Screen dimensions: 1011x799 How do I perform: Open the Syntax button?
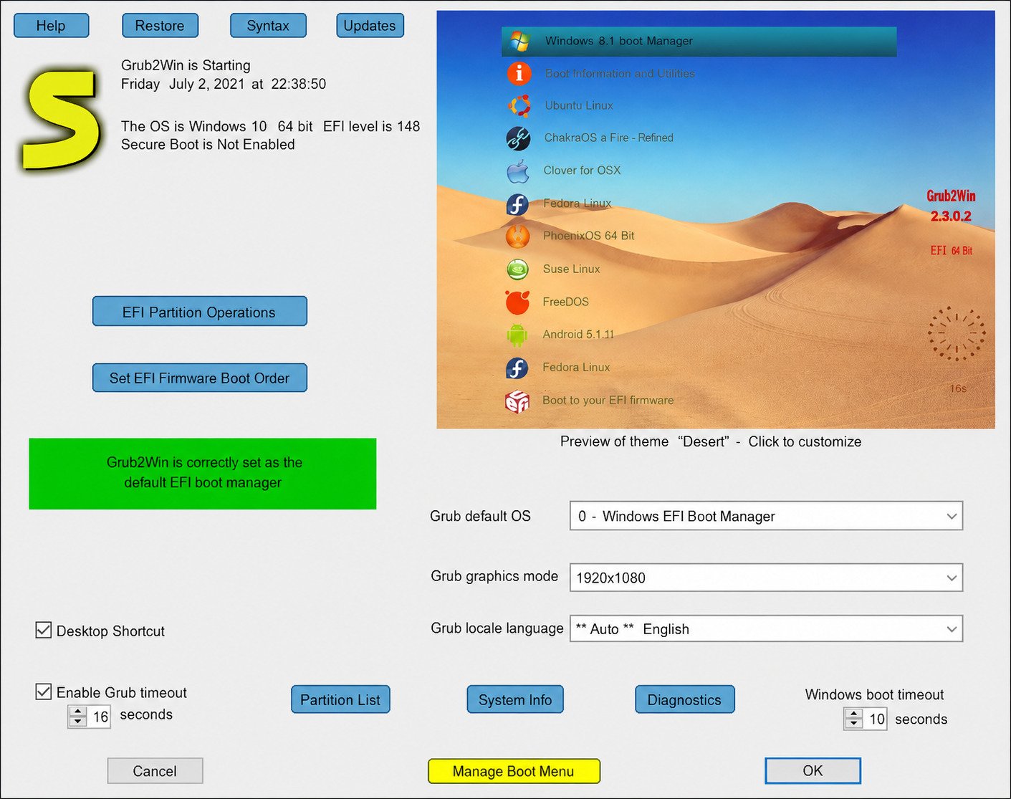point(268,26)
